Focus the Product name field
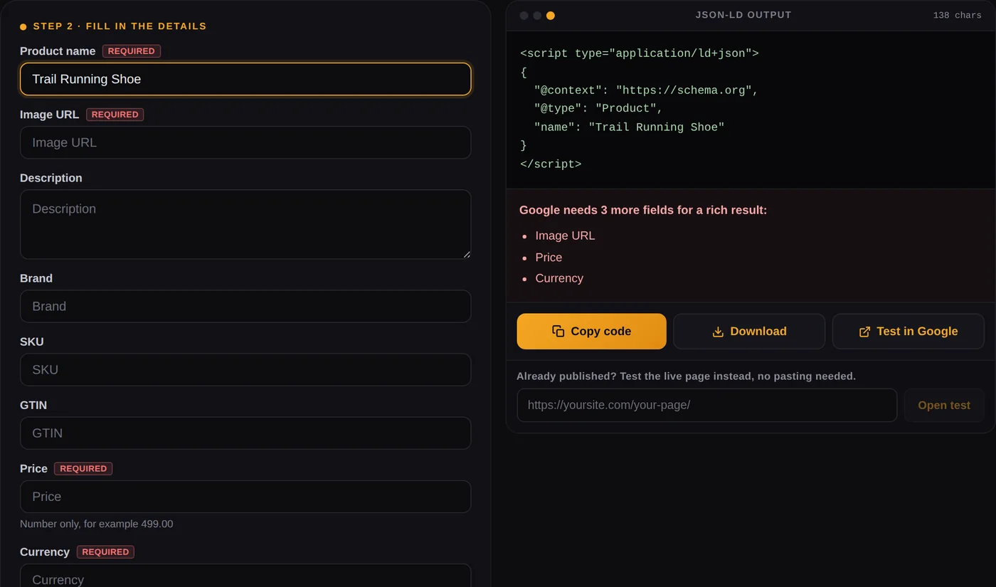996x587 pixels. point(245,79)
